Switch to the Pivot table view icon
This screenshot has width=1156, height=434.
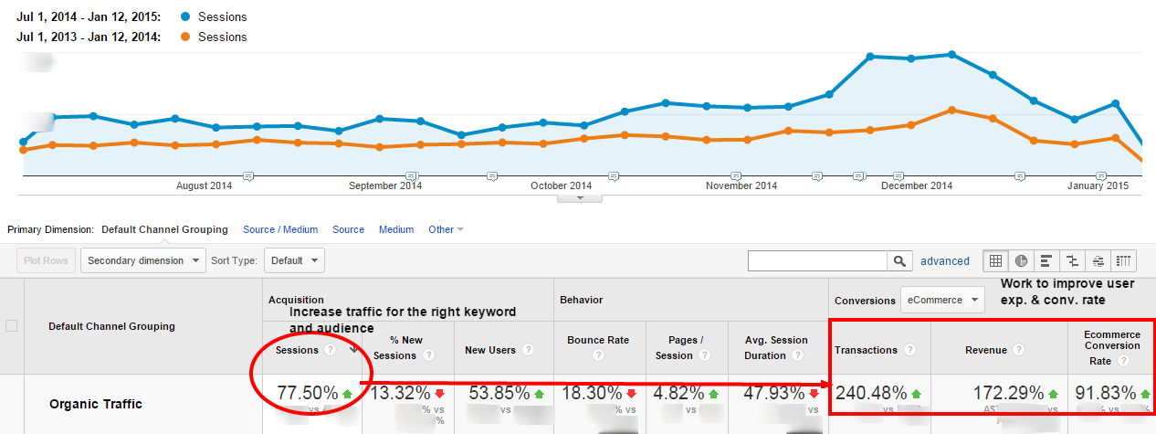[1124, 261]
